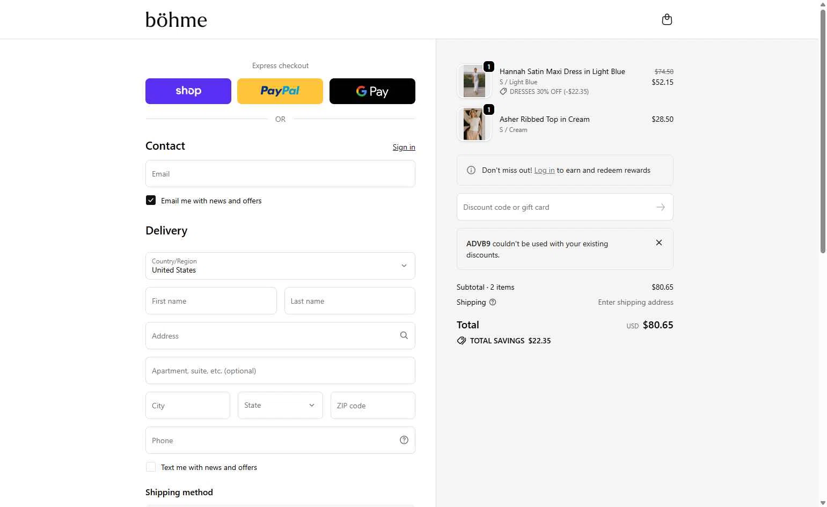
Task: Click the $28.50 top price
Action: coord(662,119)
